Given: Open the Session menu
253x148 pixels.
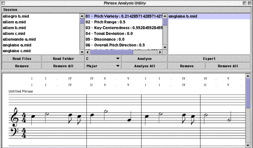Looking at the screenshot, I should point(10,10).
